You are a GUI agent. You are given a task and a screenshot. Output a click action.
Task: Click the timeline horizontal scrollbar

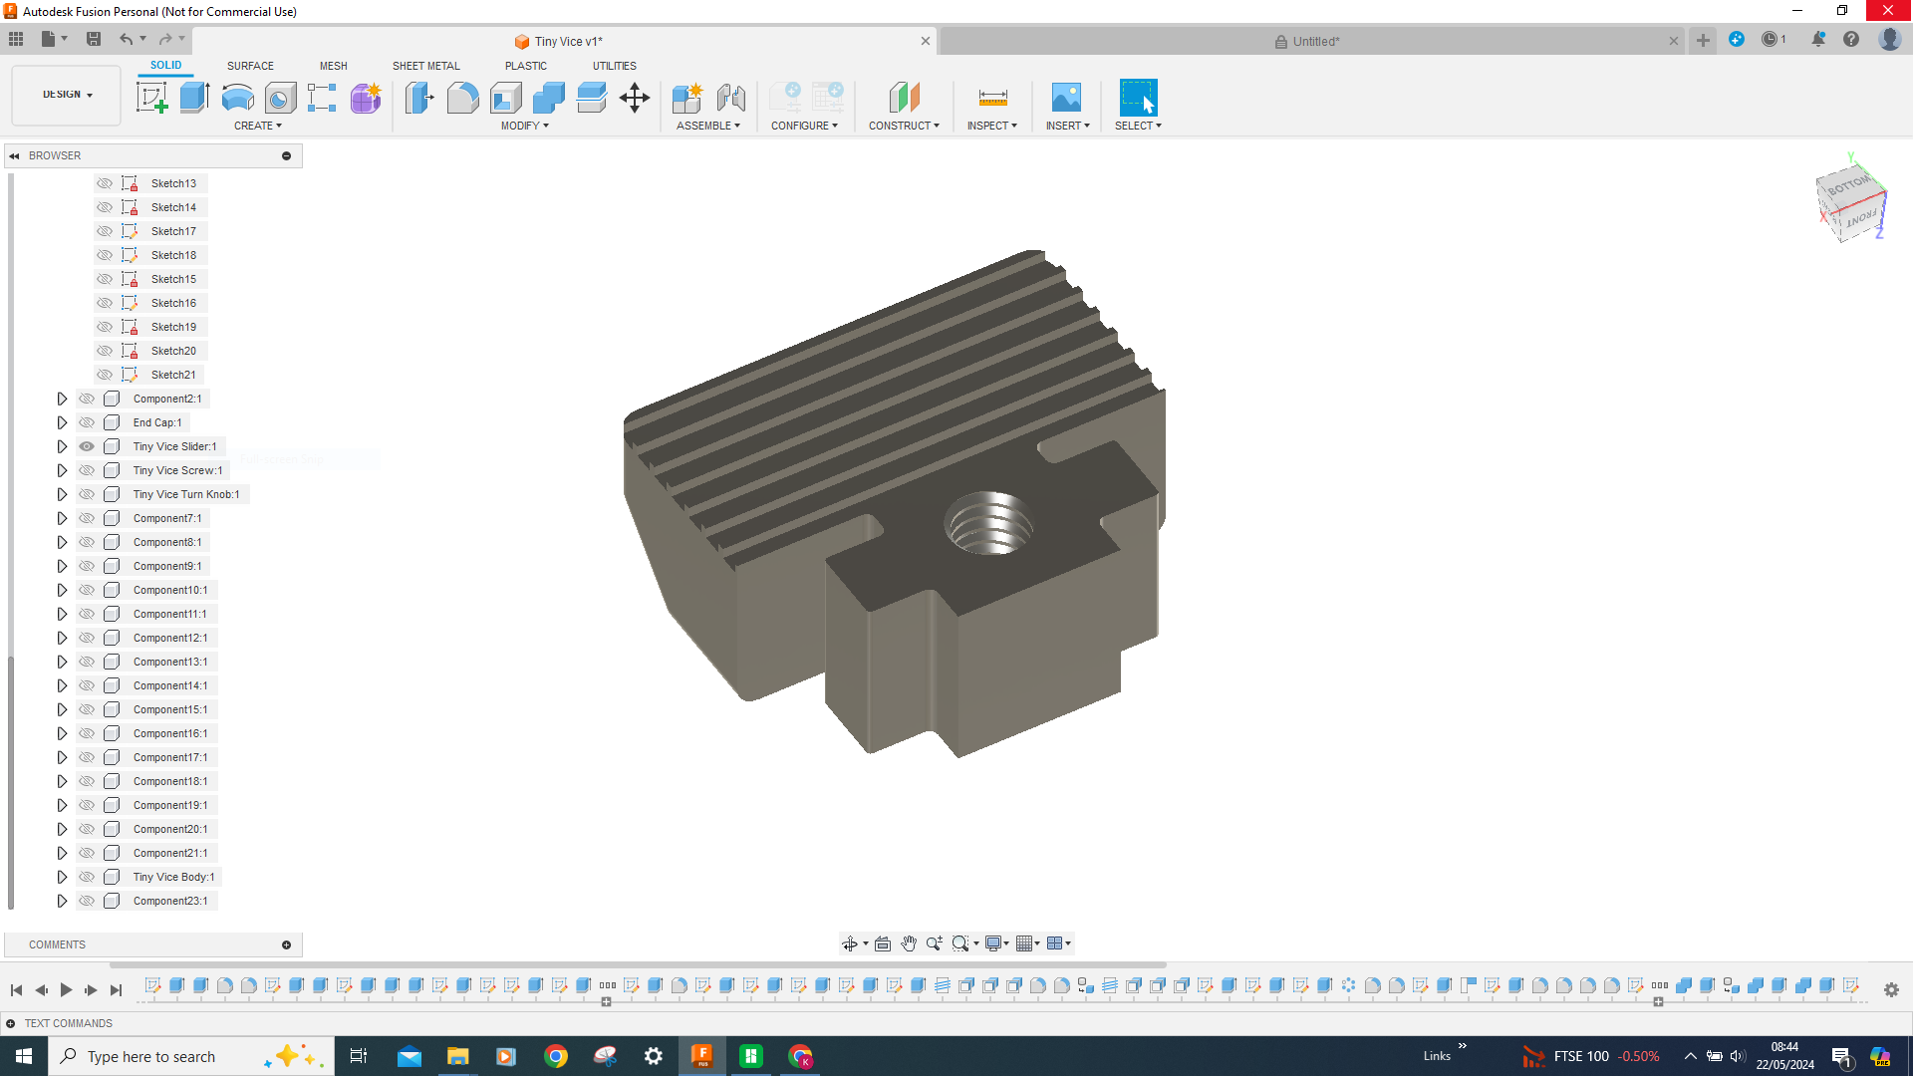click(x=638, y=964)
